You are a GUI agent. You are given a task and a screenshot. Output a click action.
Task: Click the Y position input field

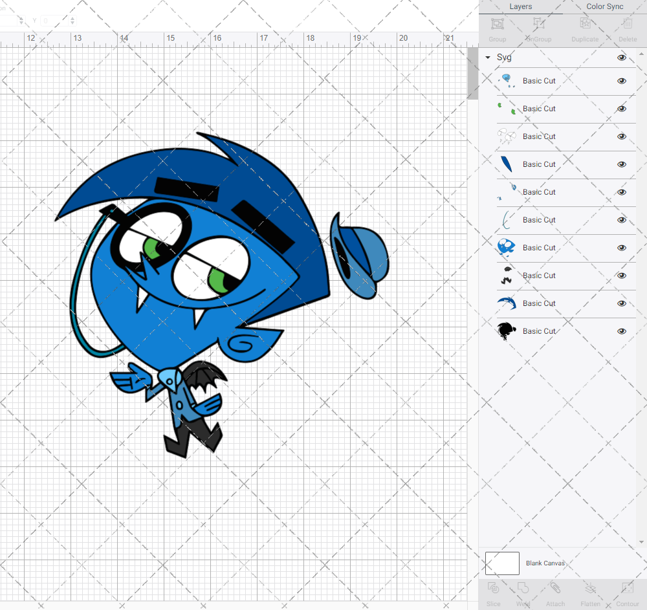54,20
